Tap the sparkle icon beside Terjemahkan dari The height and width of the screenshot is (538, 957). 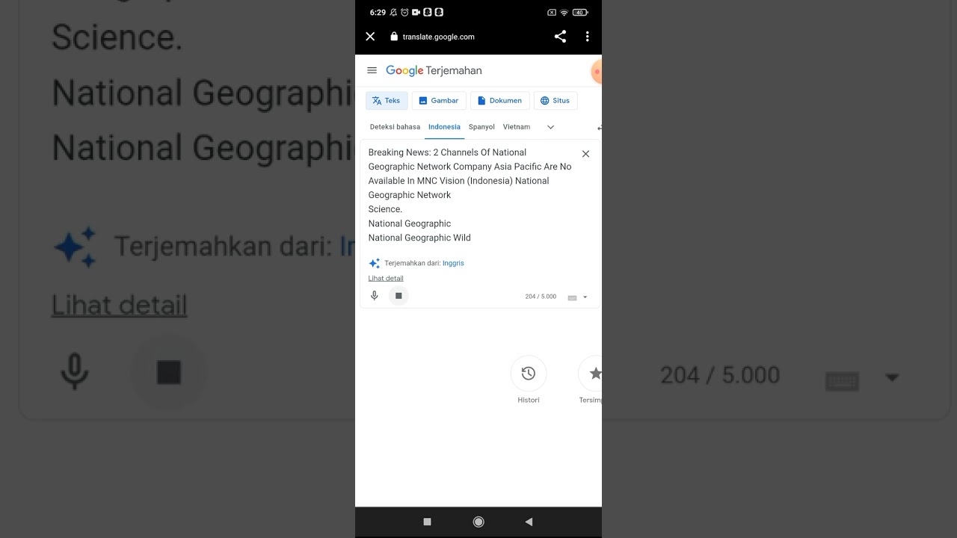[375, 263]
